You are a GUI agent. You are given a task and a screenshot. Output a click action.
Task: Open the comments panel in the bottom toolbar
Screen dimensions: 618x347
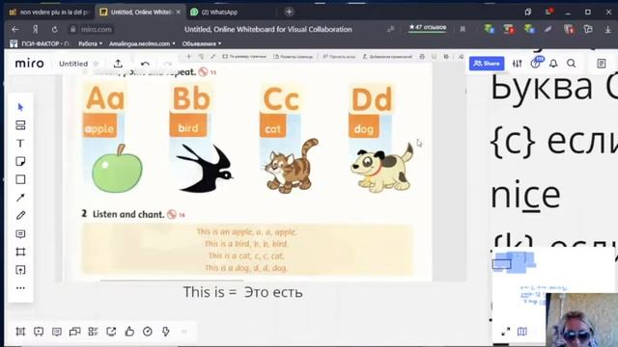[x=57, y=332]
